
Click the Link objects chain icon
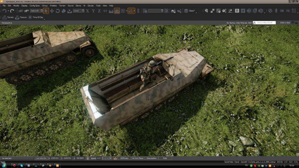click(21, 11)
